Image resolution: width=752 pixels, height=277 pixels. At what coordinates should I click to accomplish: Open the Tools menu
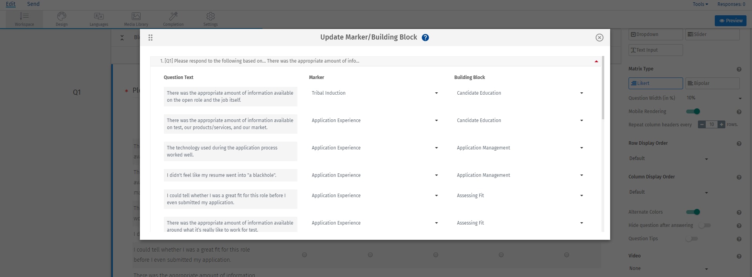700,4
